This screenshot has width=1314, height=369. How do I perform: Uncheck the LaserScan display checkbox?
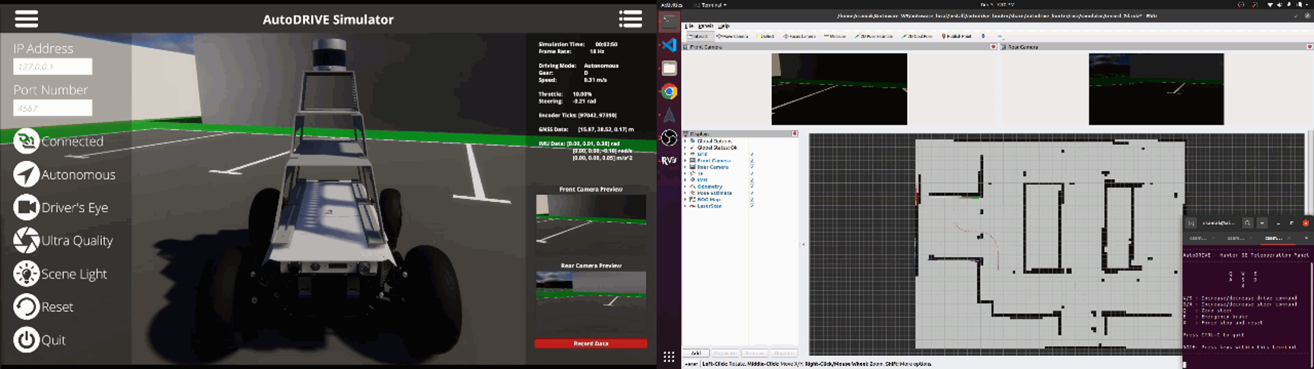(752, 206)
